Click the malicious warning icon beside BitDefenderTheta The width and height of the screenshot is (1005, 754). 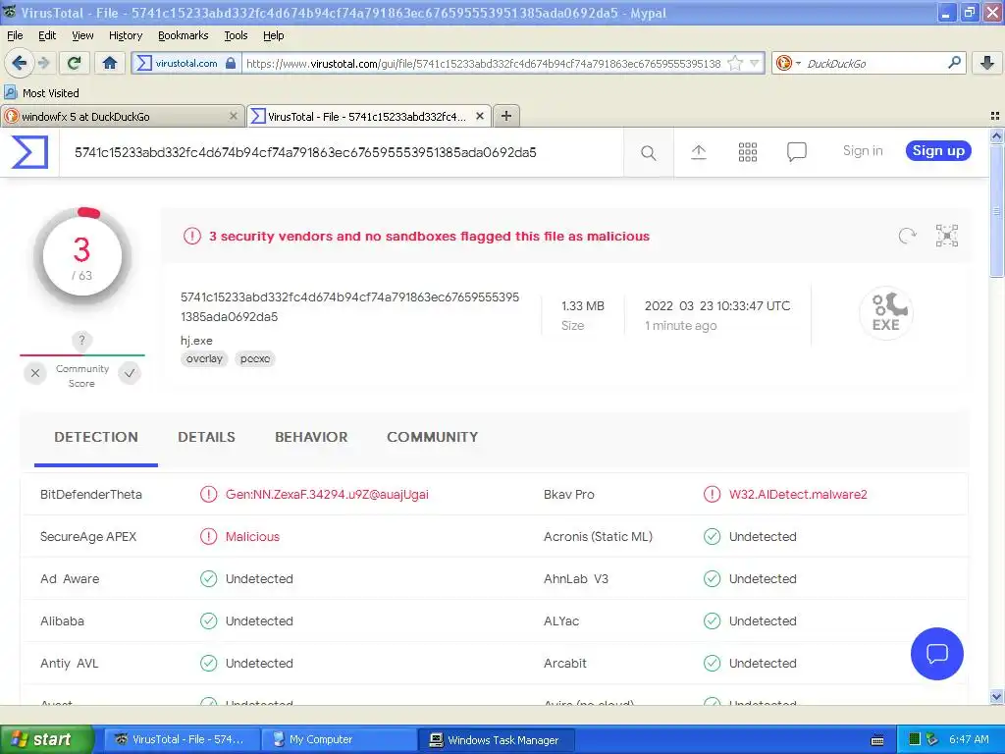(x=208, y=495)
